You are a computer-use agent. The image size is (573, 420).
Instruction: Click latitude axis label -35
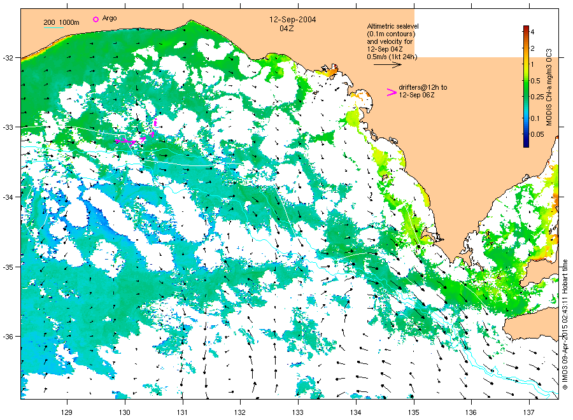tap(8, 267)
